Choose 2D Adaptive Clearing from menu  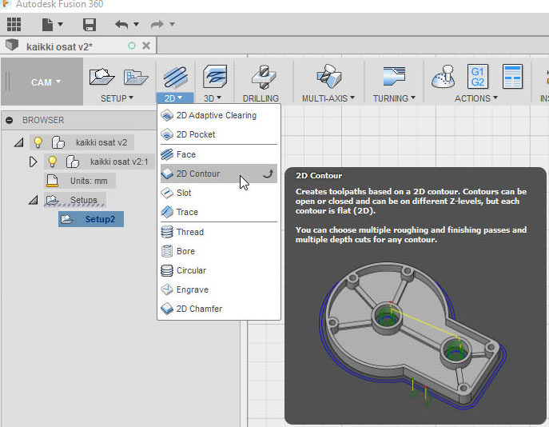(219, 115)
